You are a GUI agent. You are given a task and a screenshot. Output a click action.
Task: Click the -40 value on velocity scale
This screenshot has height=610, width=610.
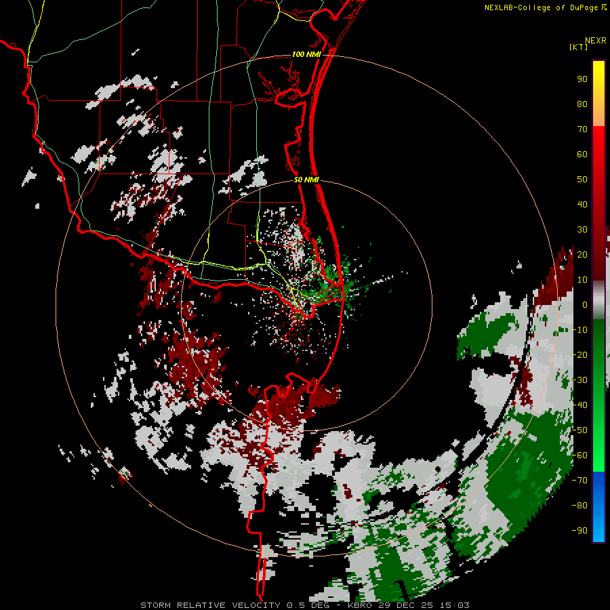579,405
